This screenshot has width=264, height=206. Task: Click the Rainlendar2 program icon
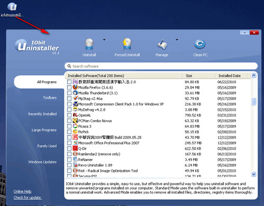pyautogui.click(x=75, y=154)
